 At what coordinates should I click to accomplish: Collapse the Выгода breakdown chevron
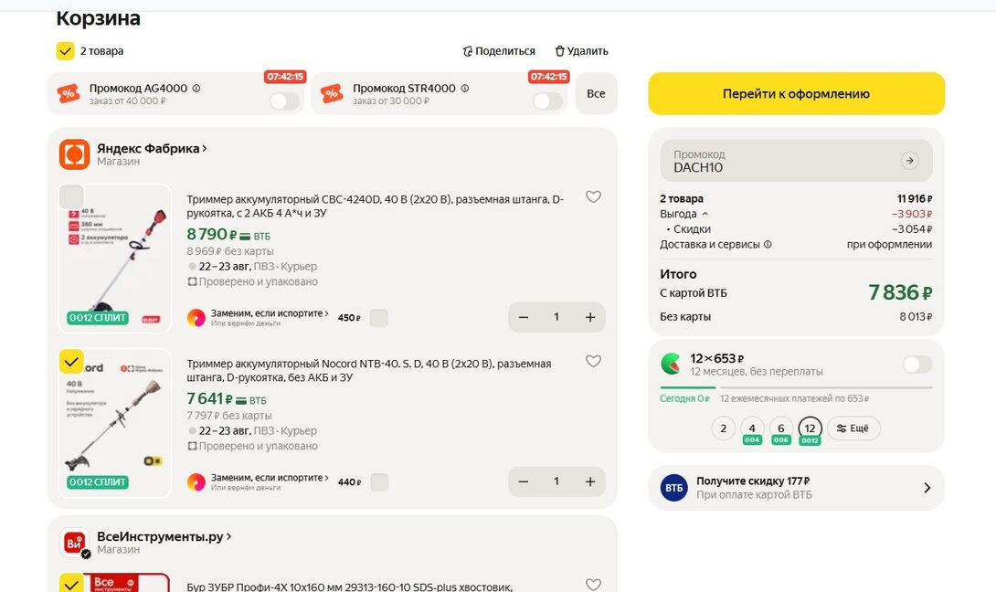pyautogui.click(x=705, y=214)
